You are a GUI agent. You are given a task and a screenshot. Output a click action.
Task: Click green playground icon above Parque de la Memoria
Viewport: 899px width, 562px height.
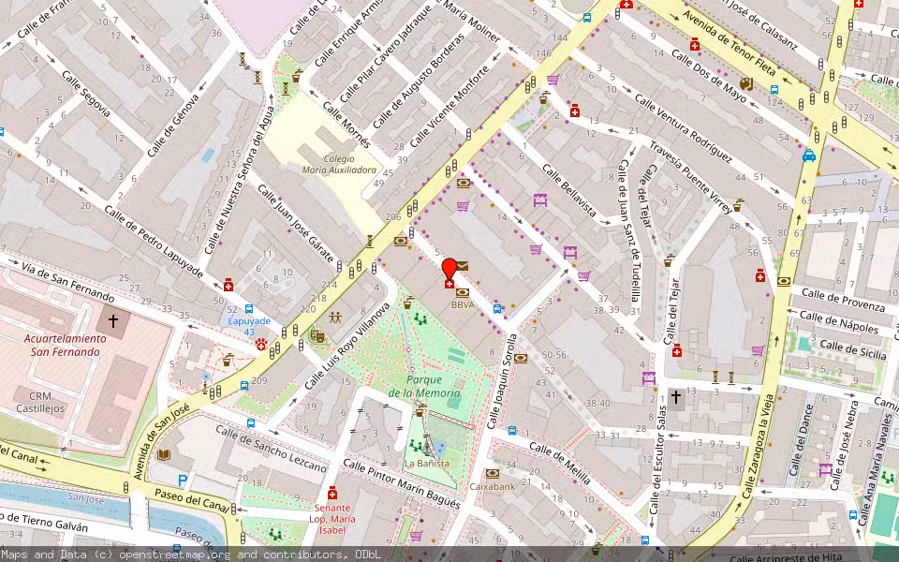coord(420,318)
